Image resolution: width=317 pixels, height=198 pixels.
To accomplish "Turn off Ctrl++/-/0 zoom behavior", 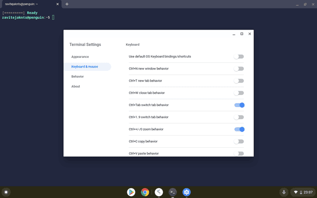I will (x=239, y=129).
